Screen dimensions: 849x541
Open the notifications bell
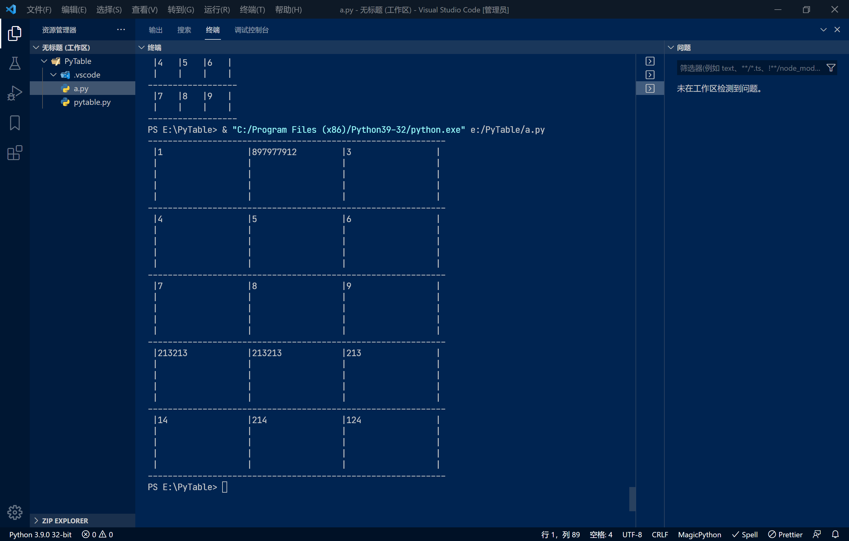[x=835, y=534]
